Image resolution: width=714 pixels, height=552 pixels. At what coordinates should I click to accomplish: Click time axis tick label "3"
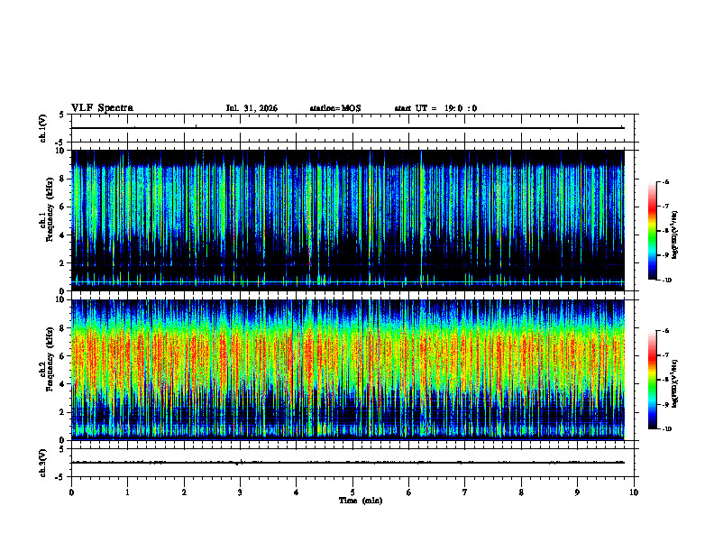click(x=240, y=492)
